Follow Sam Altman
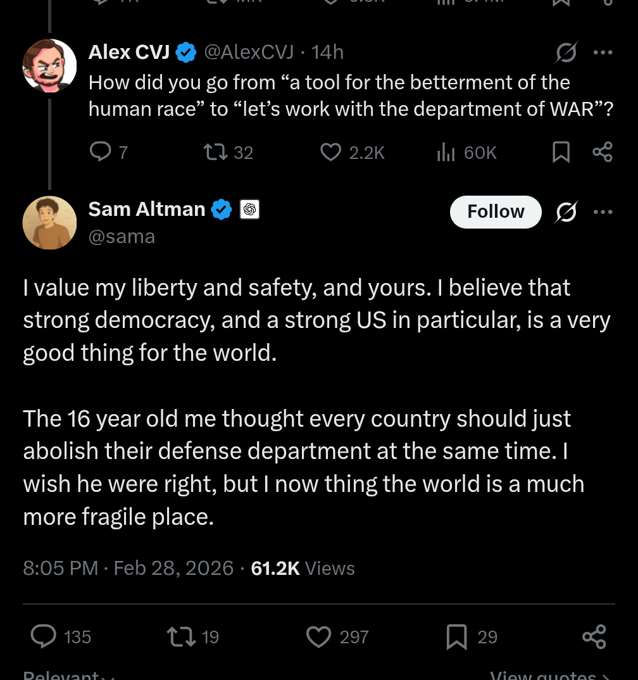 496,211
